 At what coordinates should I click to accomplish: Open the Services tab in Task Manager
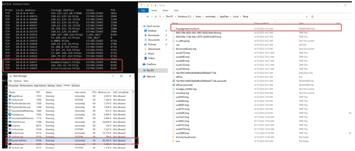click(75, 85)
